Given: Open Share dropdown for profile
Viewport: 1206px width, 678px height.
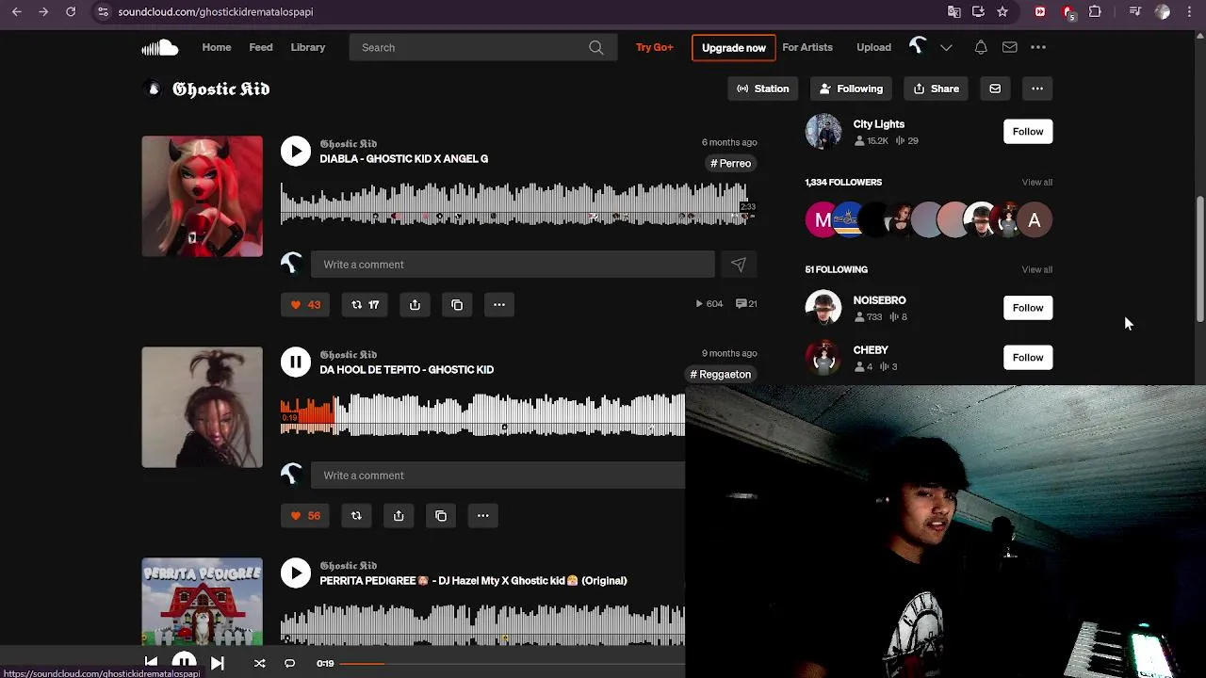Looking at the screenshot, I should [x=936, y=89].
